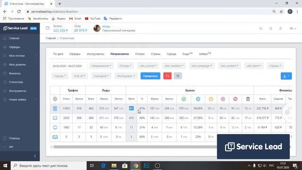The height and width of the screenshot is (170, 302).
Task: Click the red invalid ban column icon
Action: click(x=235, y=99)
